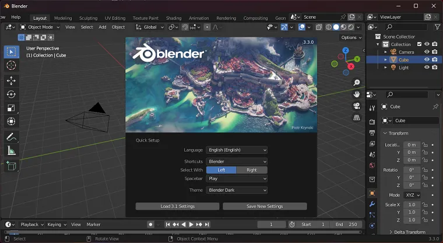Open the View Layer properties tab
The image size is (443, 243).
[372, 143]
